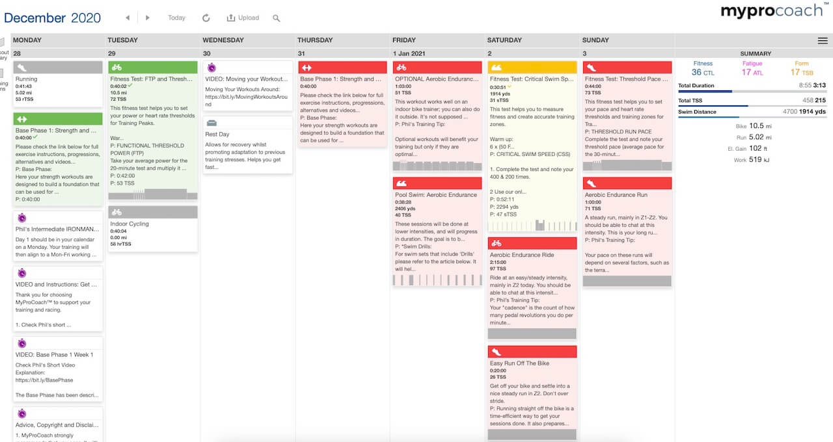Go to previous week arrow
This screenshot has width=833, height=442.
128,18
